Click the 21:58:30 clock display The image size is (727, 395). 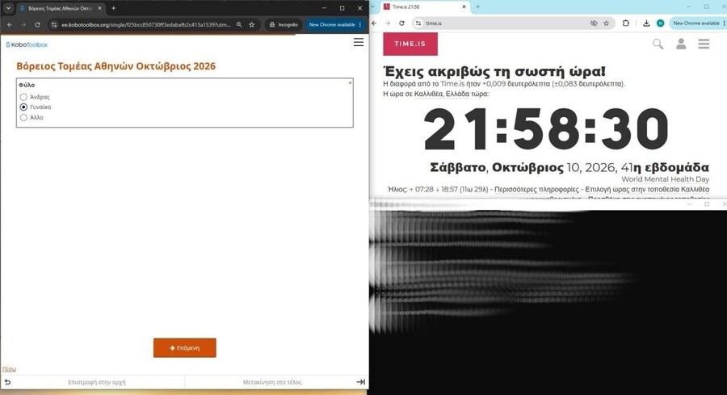tap(546, 129)
